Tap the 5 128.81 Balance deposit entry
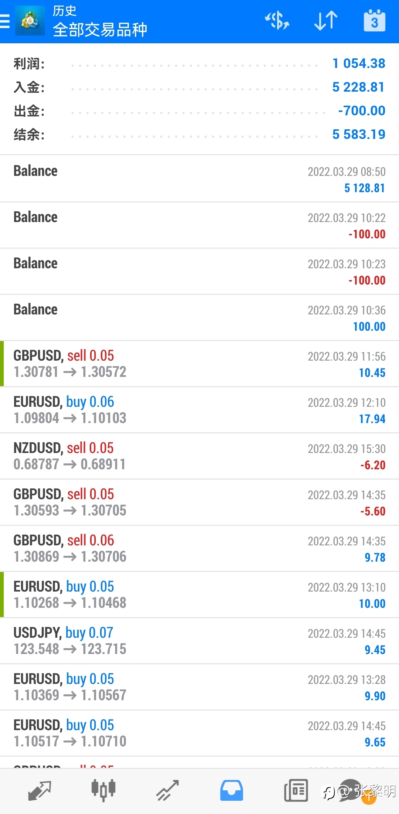The width and height of the screenshot is (399, 814). 199,179
